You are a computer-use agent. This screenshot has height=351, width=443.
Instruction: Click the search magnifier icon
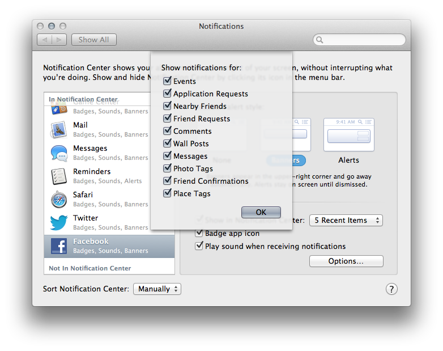(x=320, y=40)
